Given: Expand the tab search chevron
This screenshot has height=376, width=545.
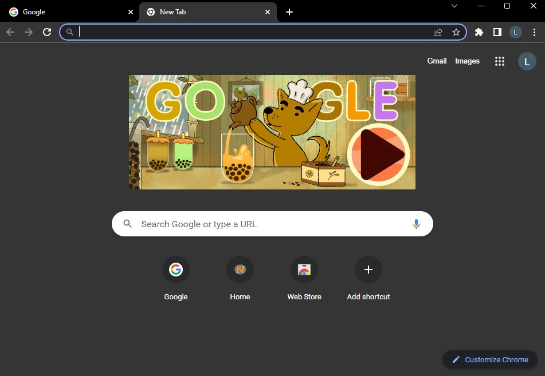Looking at the screenshot, I should click(x=454, y=6).
